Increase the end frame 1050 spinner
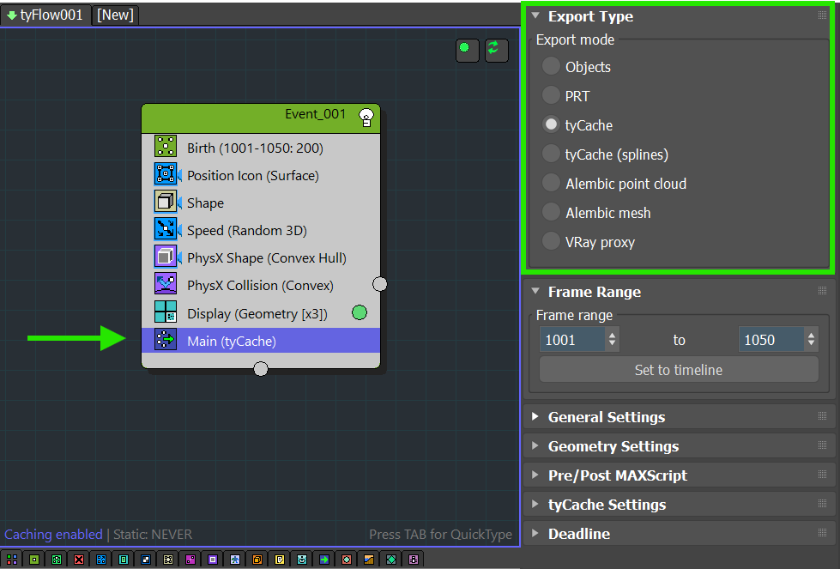This screenshot has height=569, width=840. (811, 335)
